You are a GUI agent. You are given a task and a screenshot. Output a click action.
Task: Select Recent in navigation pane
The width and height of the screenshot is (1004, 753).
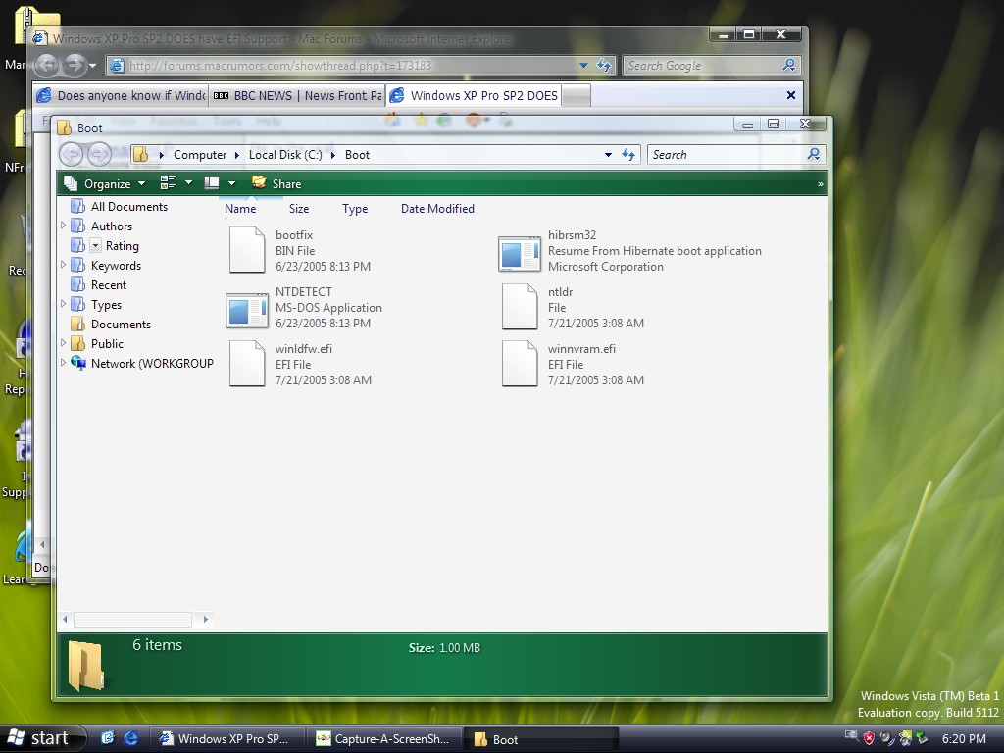coord(108,285)
